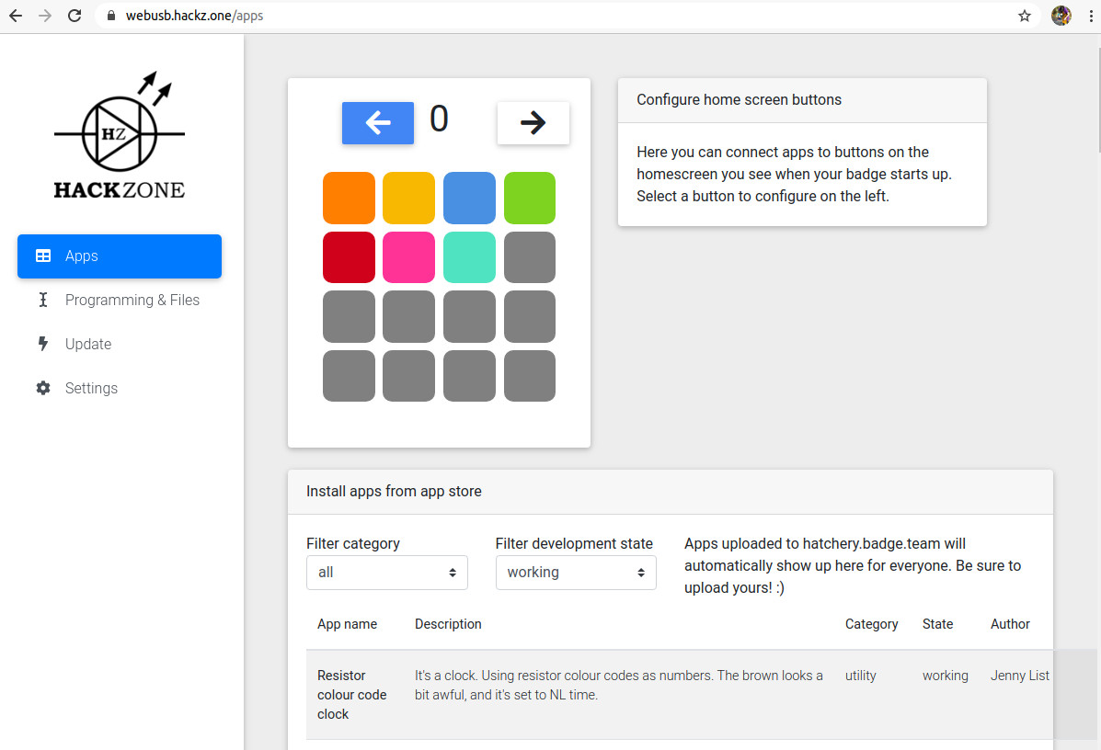
Task: Open the Filter category dropdown
Action: click(x=386, y=573)
